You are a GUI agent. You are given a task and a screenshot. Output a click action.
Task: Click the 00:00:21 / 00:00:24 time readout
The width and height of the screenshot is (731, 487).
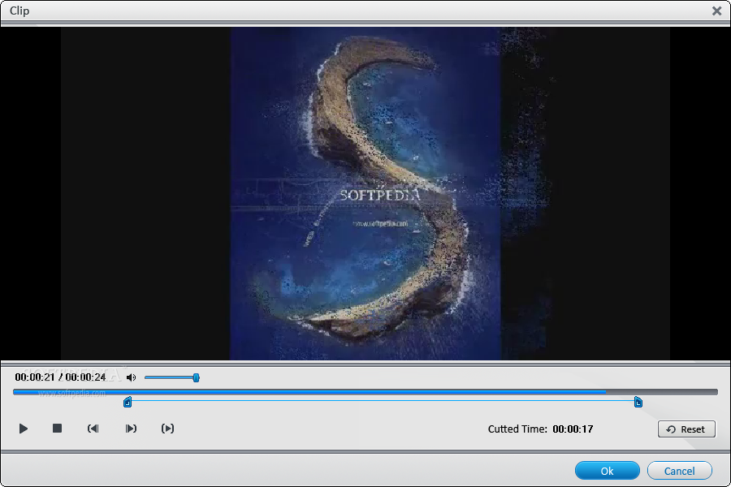pyautogui.click(x=60, y=377)
